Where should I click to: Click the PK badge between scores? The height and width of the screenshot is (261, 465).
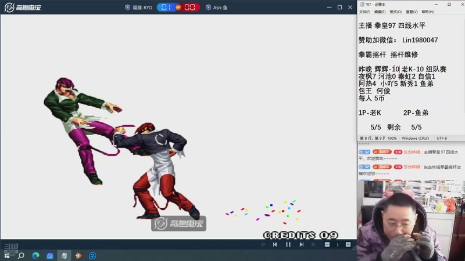point(178,8)
